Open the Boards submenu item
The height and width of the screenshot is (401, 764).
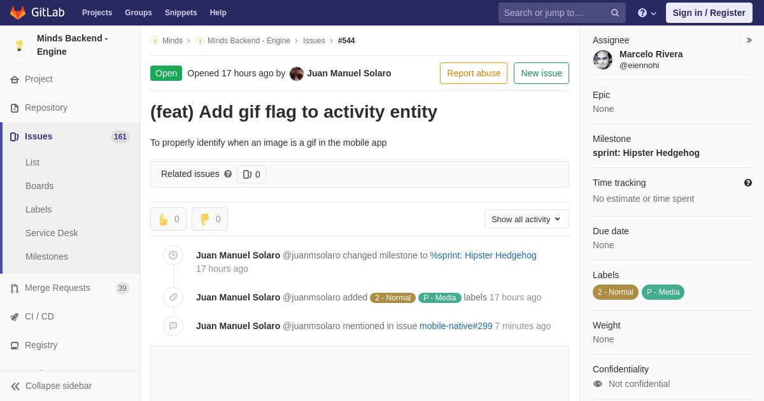(x=39, y=186)
